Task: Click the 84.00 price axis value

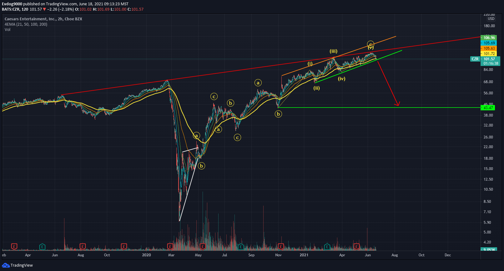Action: pos(488,70)
